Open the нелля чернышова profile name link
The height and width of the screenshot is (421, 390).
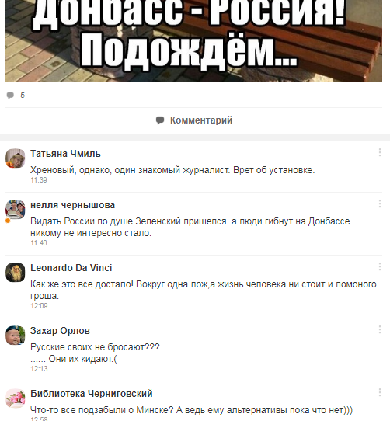72,205
